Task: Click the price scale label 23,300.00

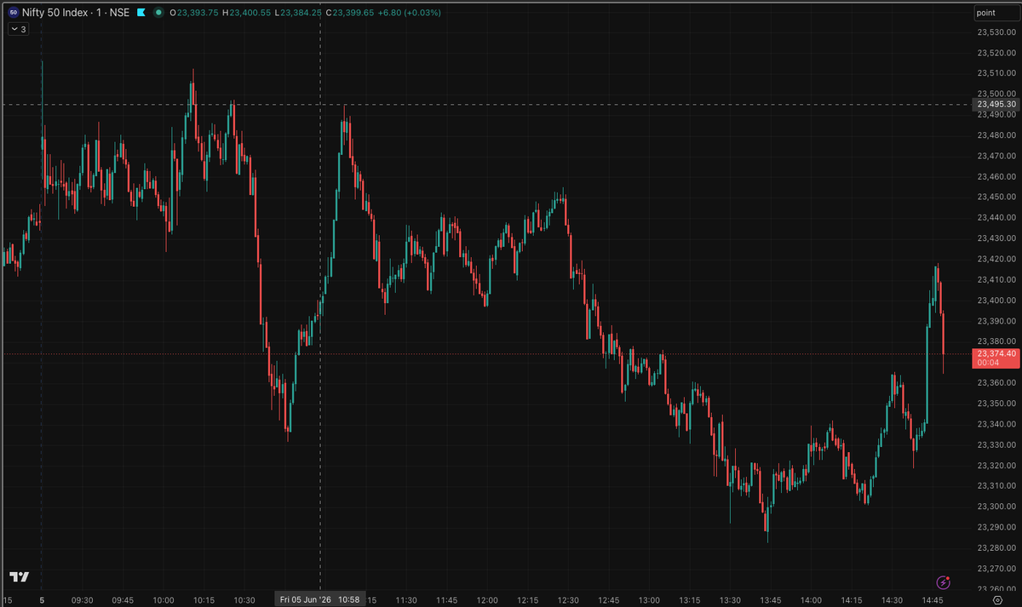Action: tap(996, 507)
